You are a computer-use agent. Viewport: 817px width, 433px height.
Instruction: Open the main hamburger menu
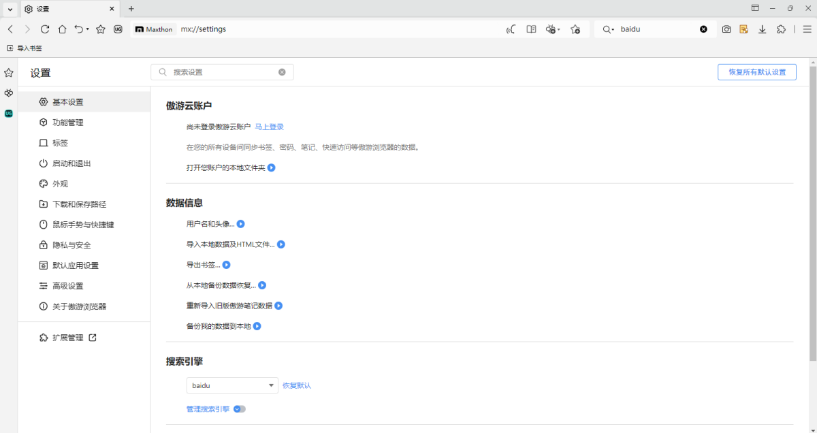(x=807, y=29)
